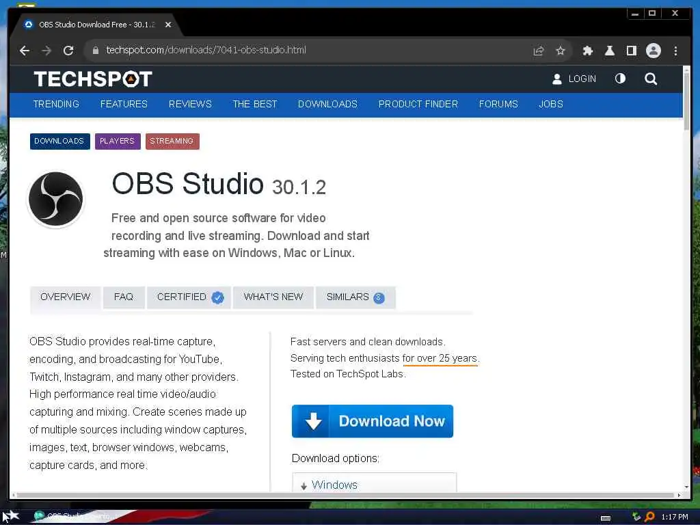Select the OBS Studio Download Free tab

(96, 25)
